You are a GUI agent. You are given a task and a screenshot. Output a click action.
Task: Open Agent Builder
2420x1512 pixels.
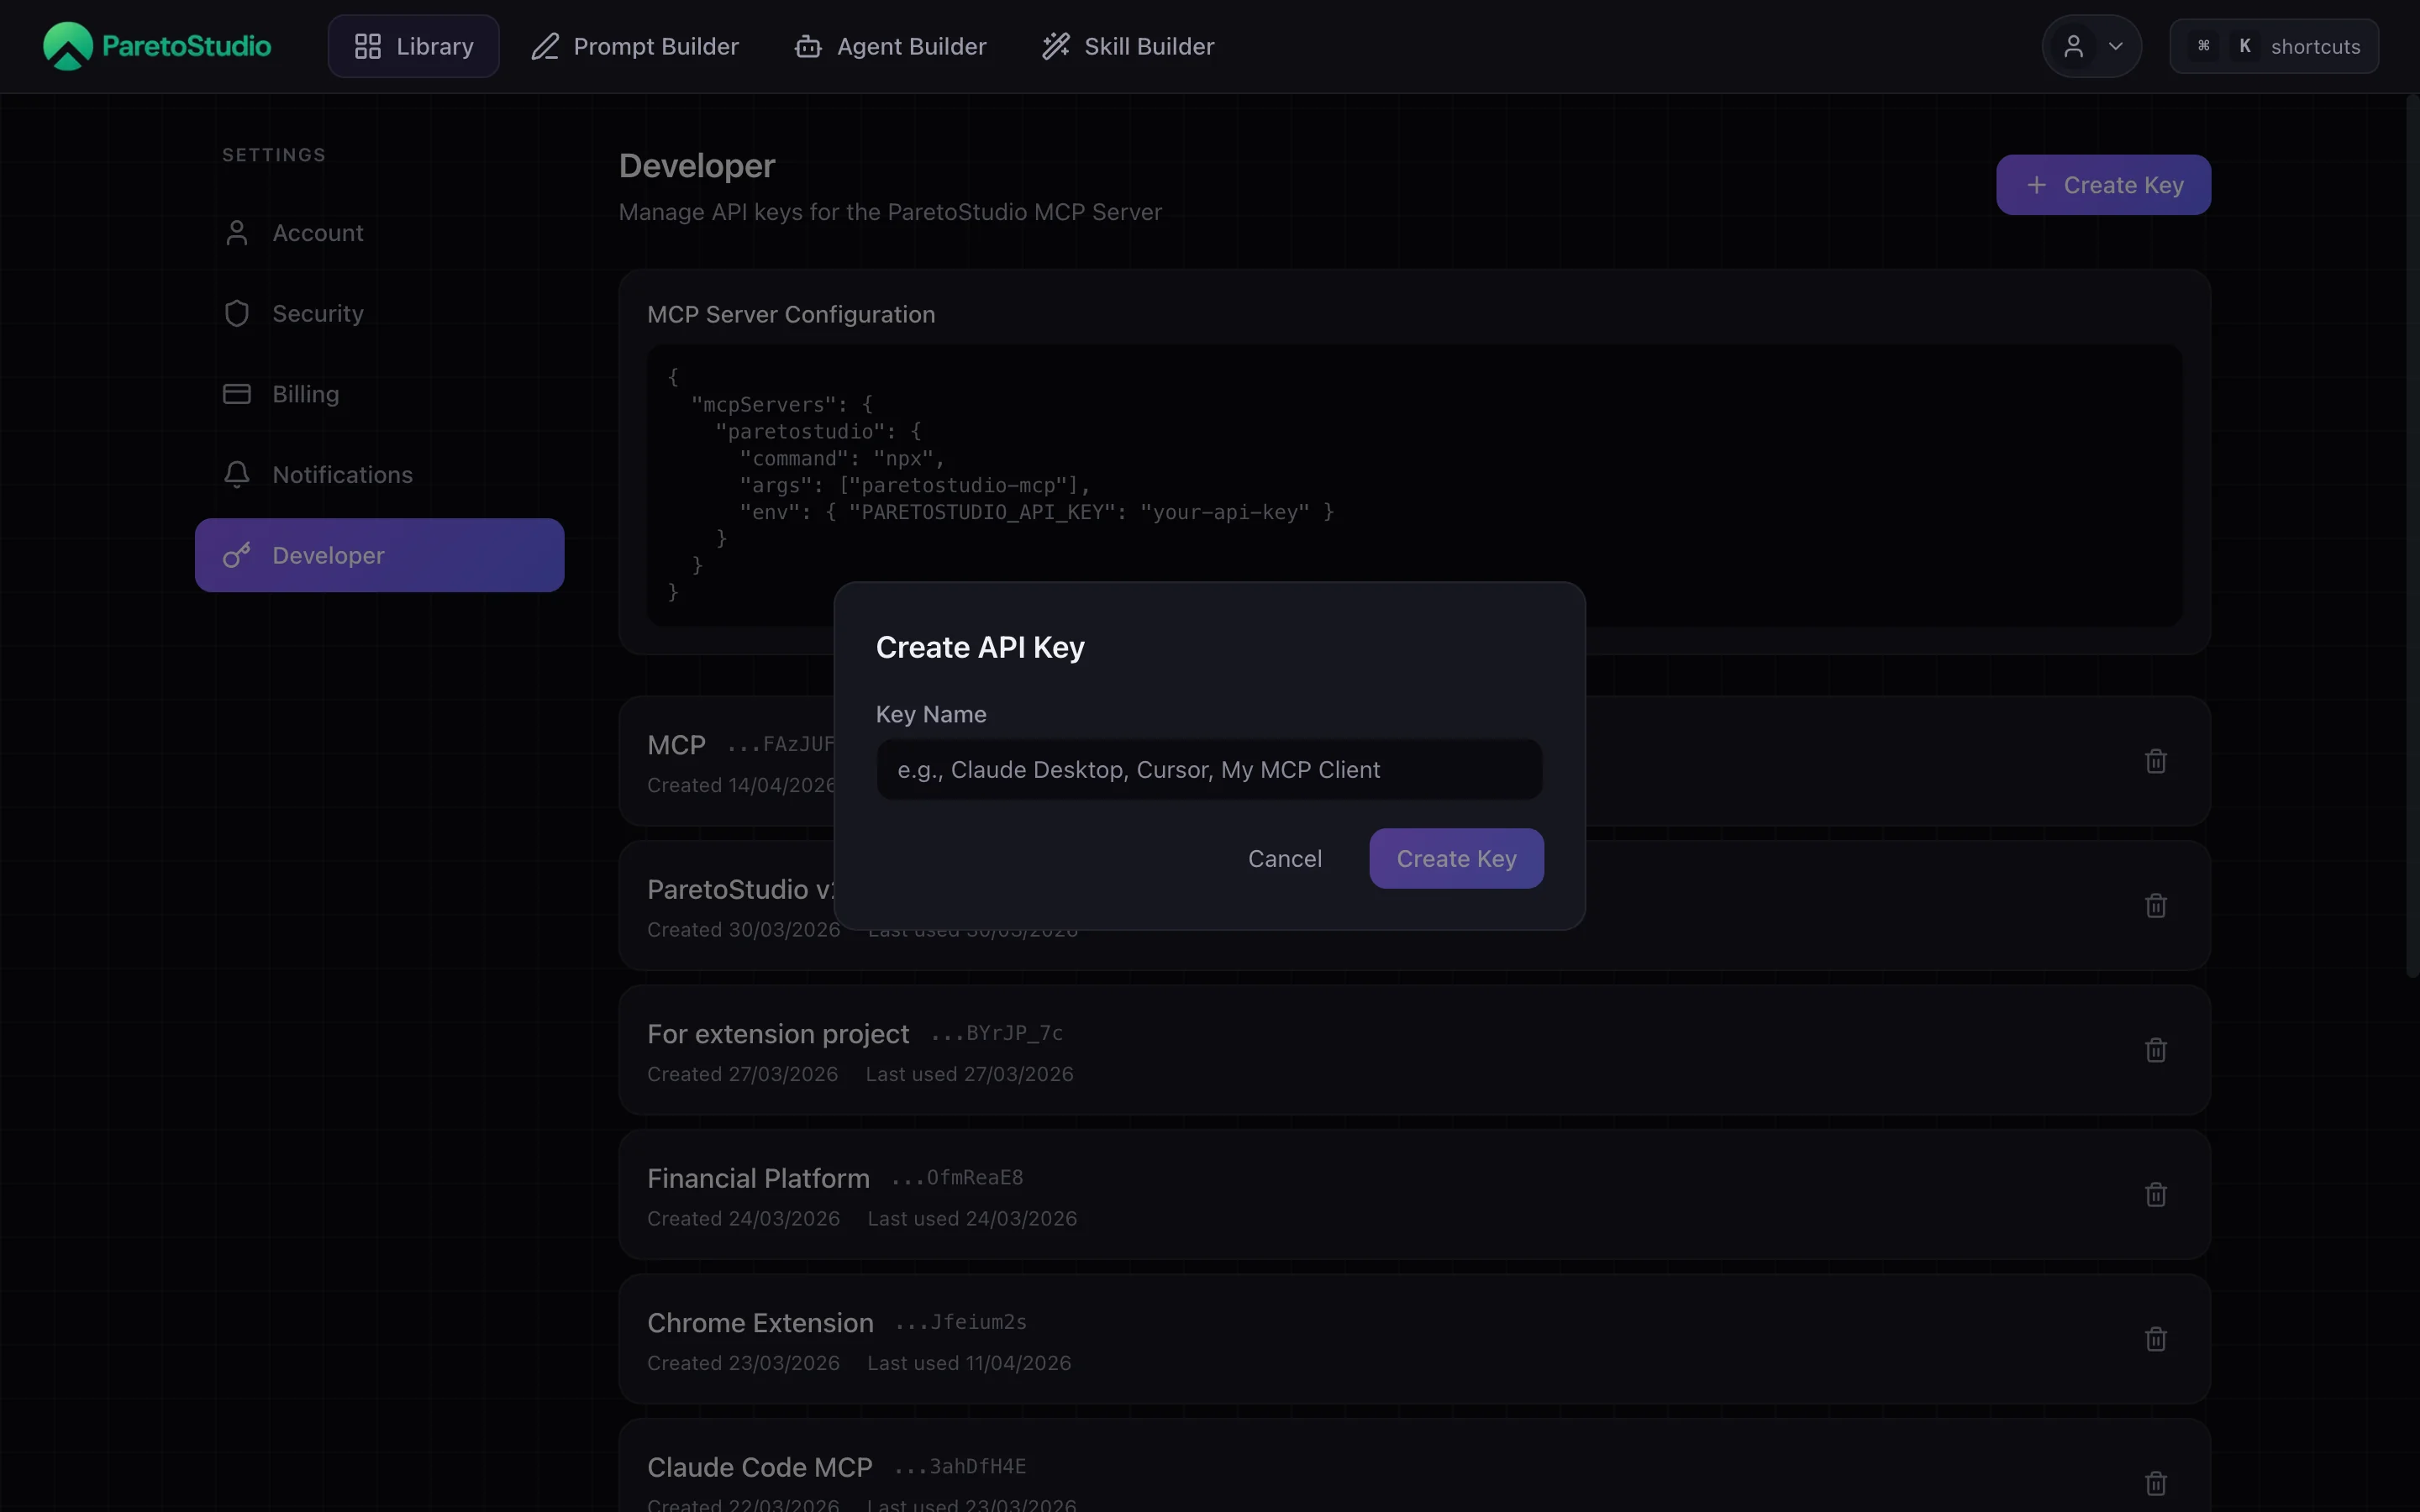point(890,46)
